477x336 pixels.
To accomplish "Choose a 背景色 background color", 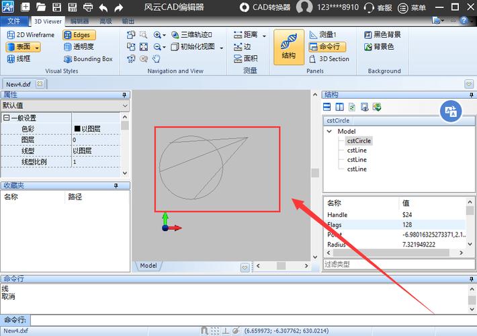I will [379, 46].
